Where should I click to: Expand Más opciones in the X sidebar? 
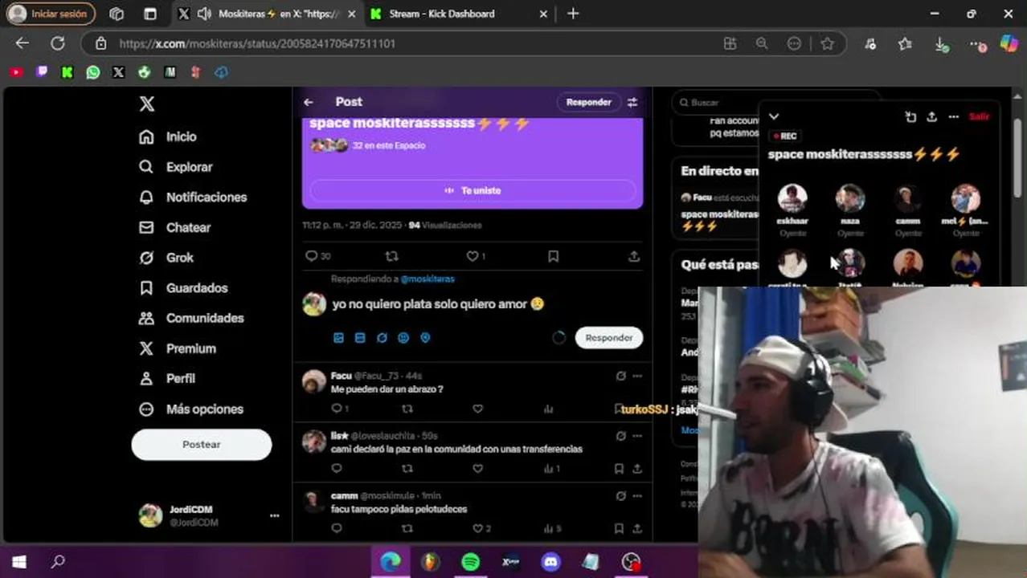click(x=191, y=409)
